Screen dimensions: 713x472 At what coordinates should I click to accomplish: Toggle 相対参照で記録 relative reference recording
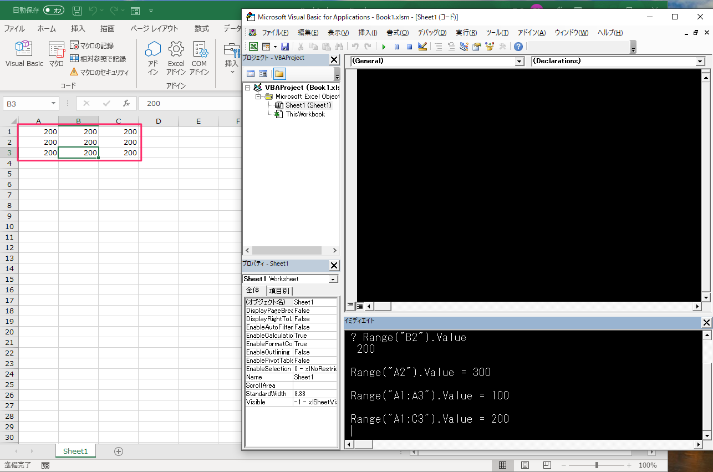click(x=98, y=59)
